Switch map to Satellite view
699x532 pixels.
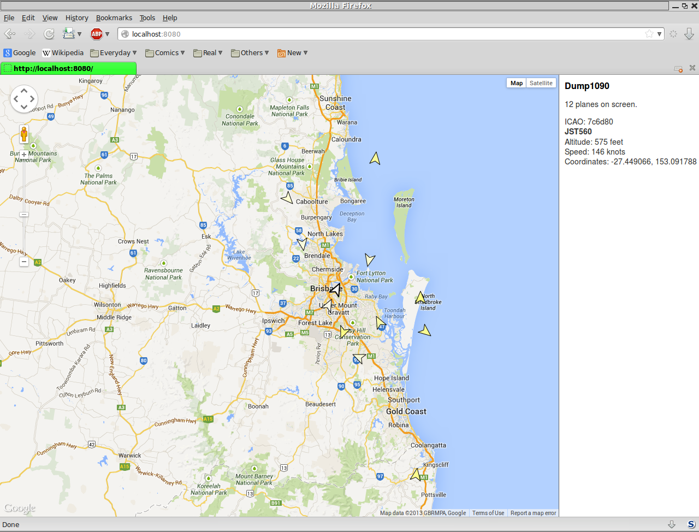coord(541,83)
